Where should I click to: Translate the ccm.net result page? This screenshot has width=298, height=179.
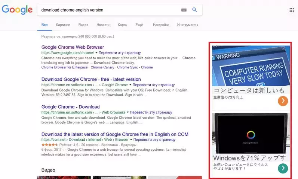coord(154,140)
